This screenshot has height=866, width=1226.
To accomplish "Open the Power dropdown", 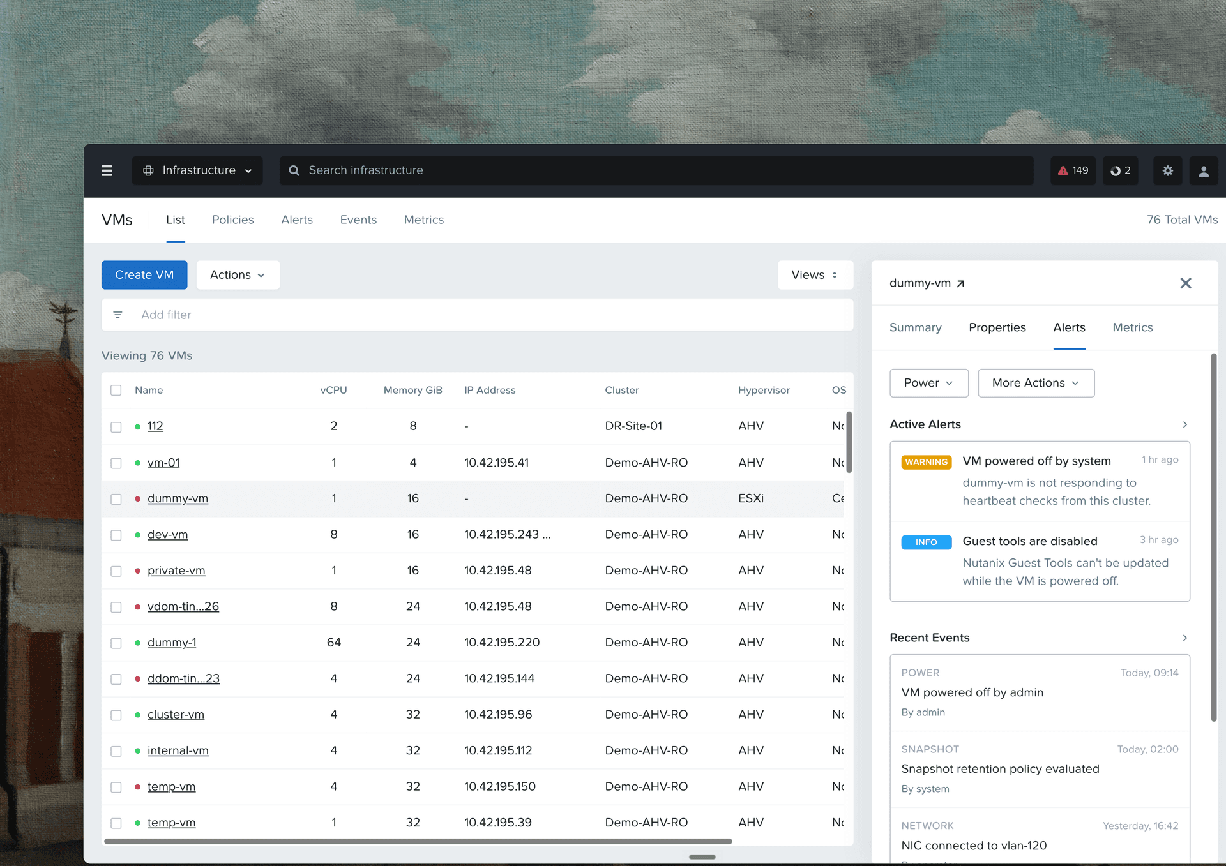I will (929, 383).
